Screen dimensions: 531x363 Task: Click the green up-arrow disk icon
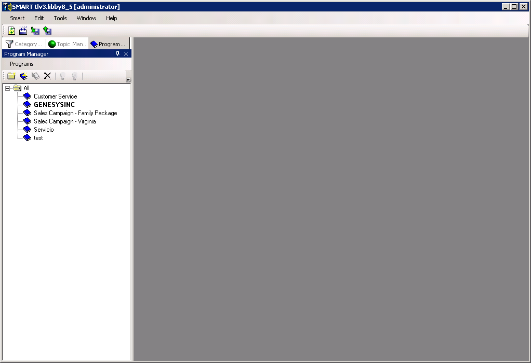47,31
